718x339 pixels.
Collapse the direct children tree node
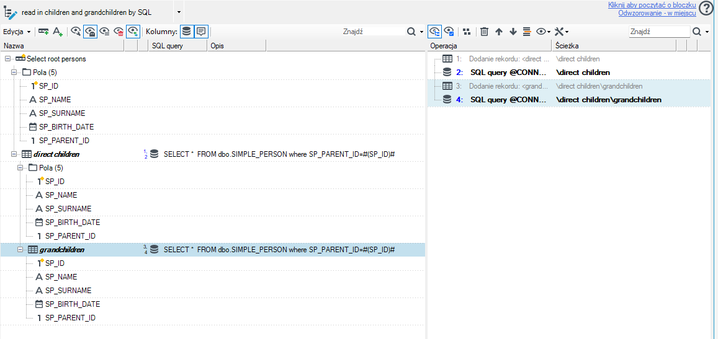13,154
